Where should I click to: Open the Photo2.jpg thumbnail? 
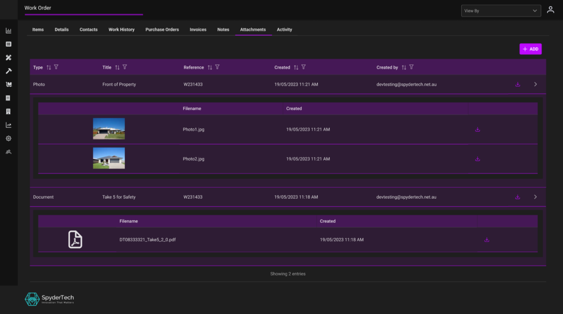point(109,158)
